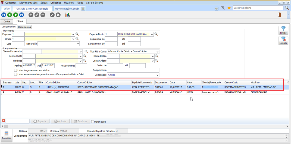Enable Listar lançamentos cancelados checkbox
291x144 pixels.
(15, 70)
